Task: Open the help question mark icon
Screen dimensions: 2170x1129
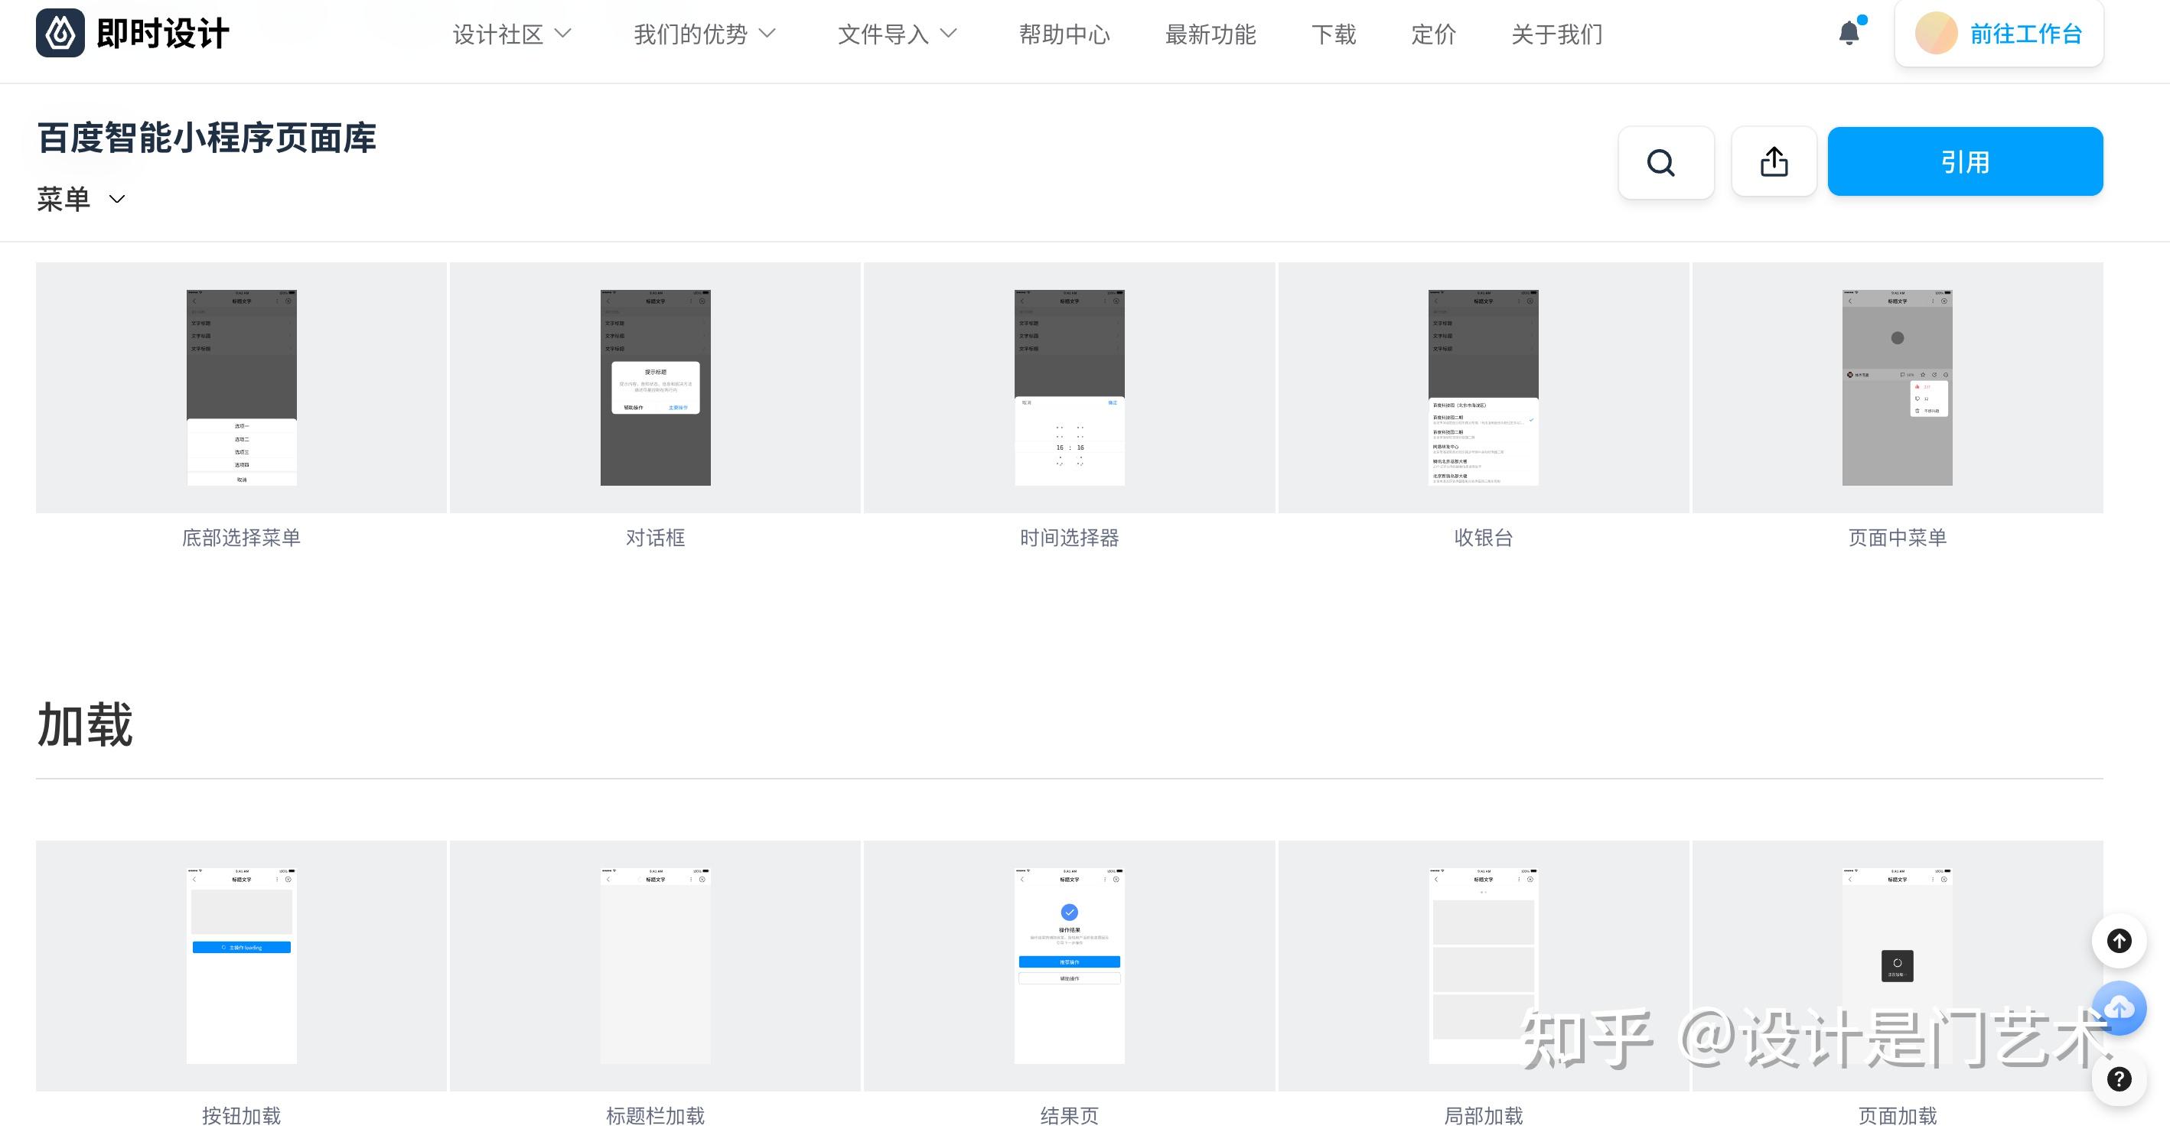Action: 2118,1079
